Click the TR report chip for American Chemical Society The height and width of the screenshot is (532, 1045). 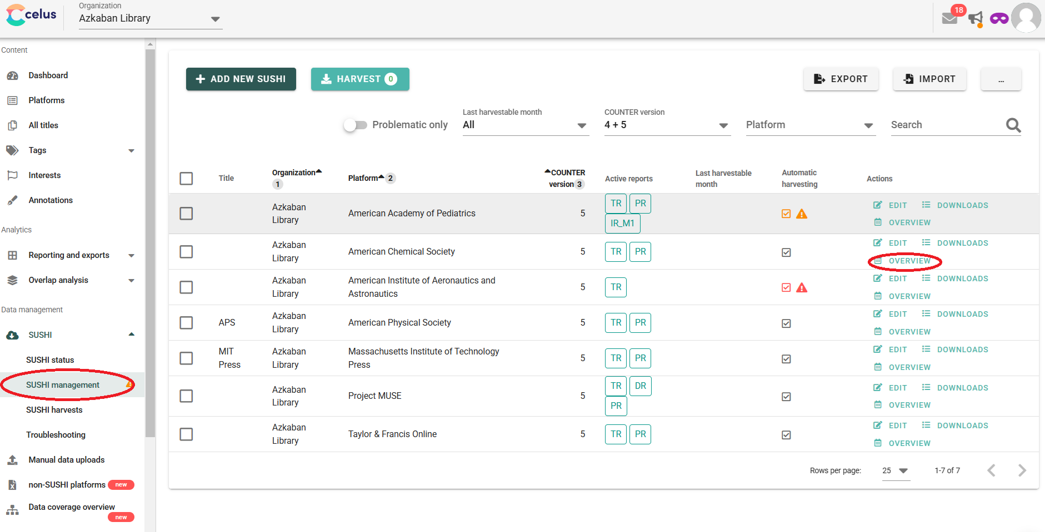click(x=616, y=252)
